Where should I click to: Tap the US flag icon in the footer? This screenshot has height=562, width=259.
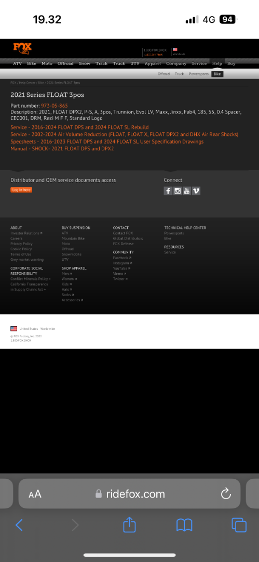[x=13, y=328]
